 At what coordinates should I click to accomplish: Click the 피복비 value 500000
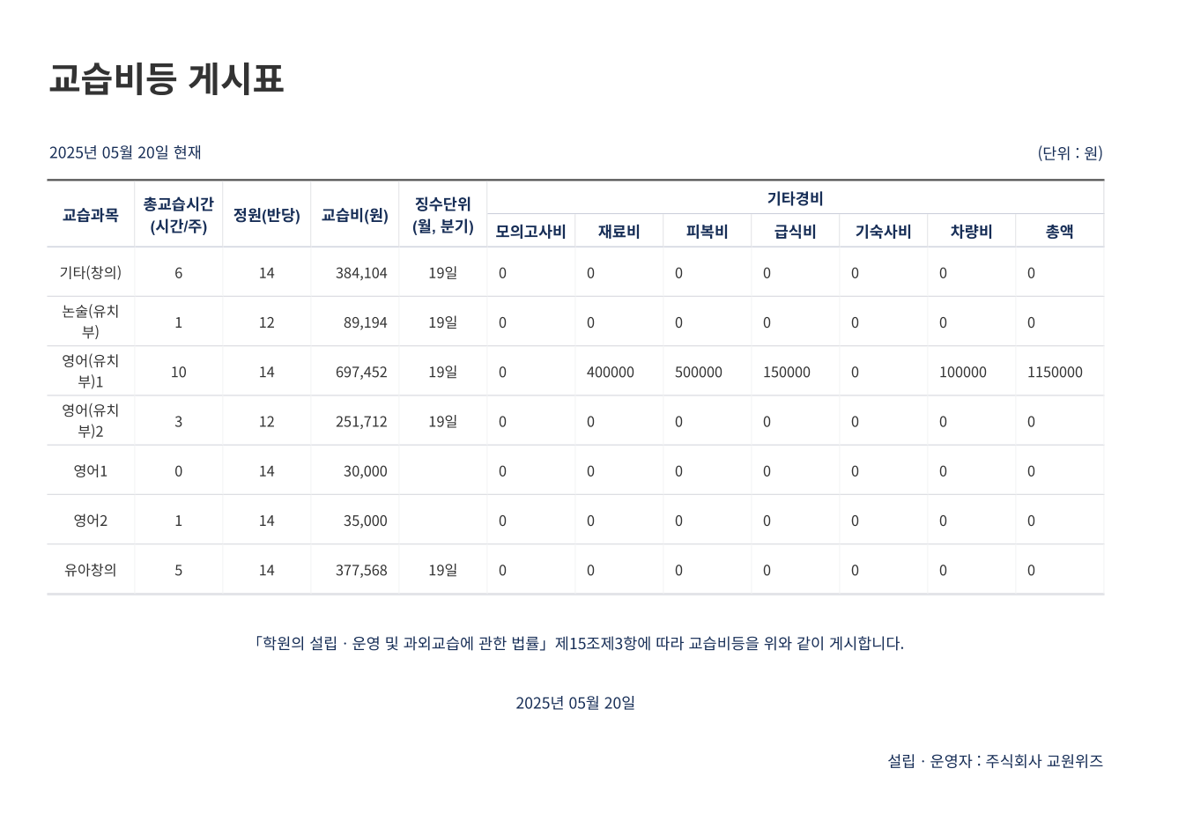699,373
